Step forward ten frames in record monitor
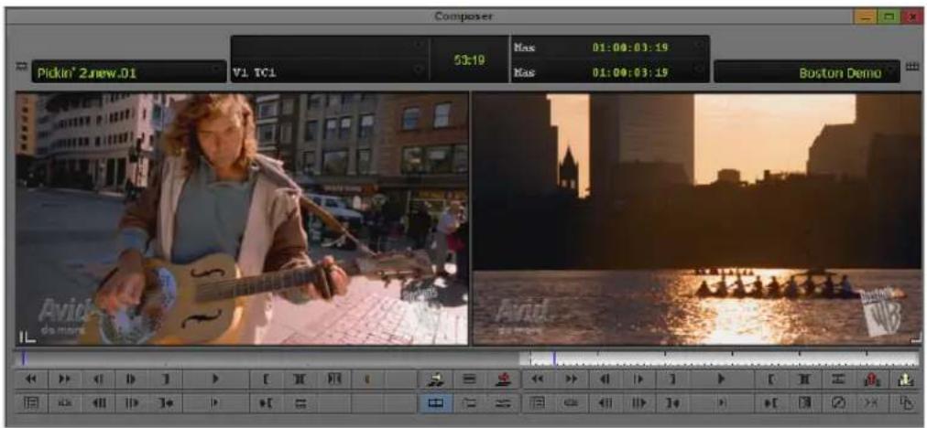927x428 pixels. pyautogui.click(x=639, y=402)
